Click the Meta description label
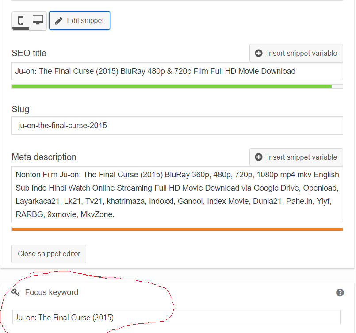 pos(44,157)
